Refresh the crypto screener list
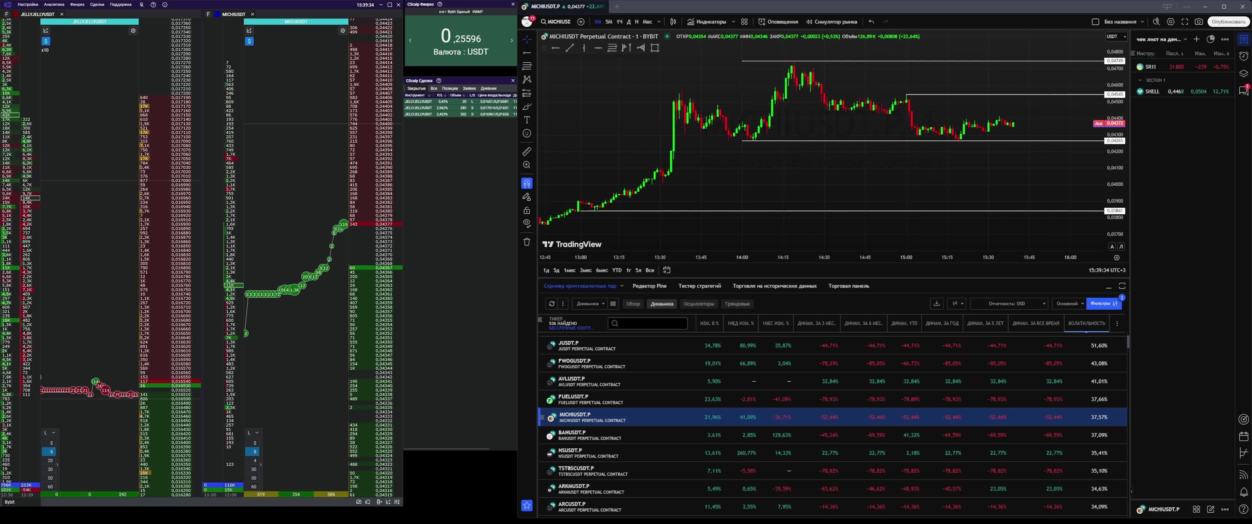This screenshot has width=1252, height=524. tap(552, 304)
